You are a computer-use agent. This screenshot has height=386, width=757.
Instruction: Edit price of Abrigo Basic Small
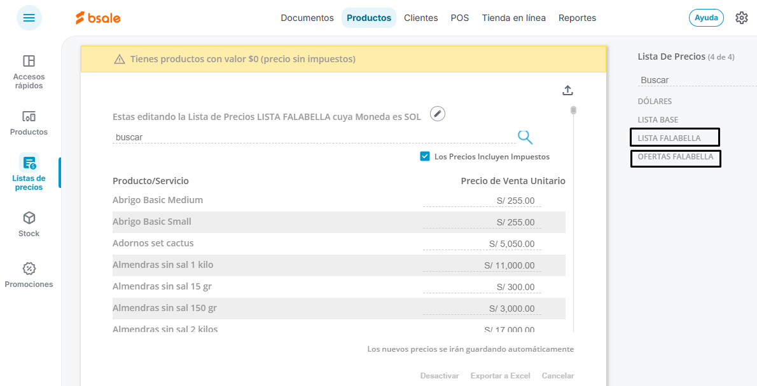[482, 223]
